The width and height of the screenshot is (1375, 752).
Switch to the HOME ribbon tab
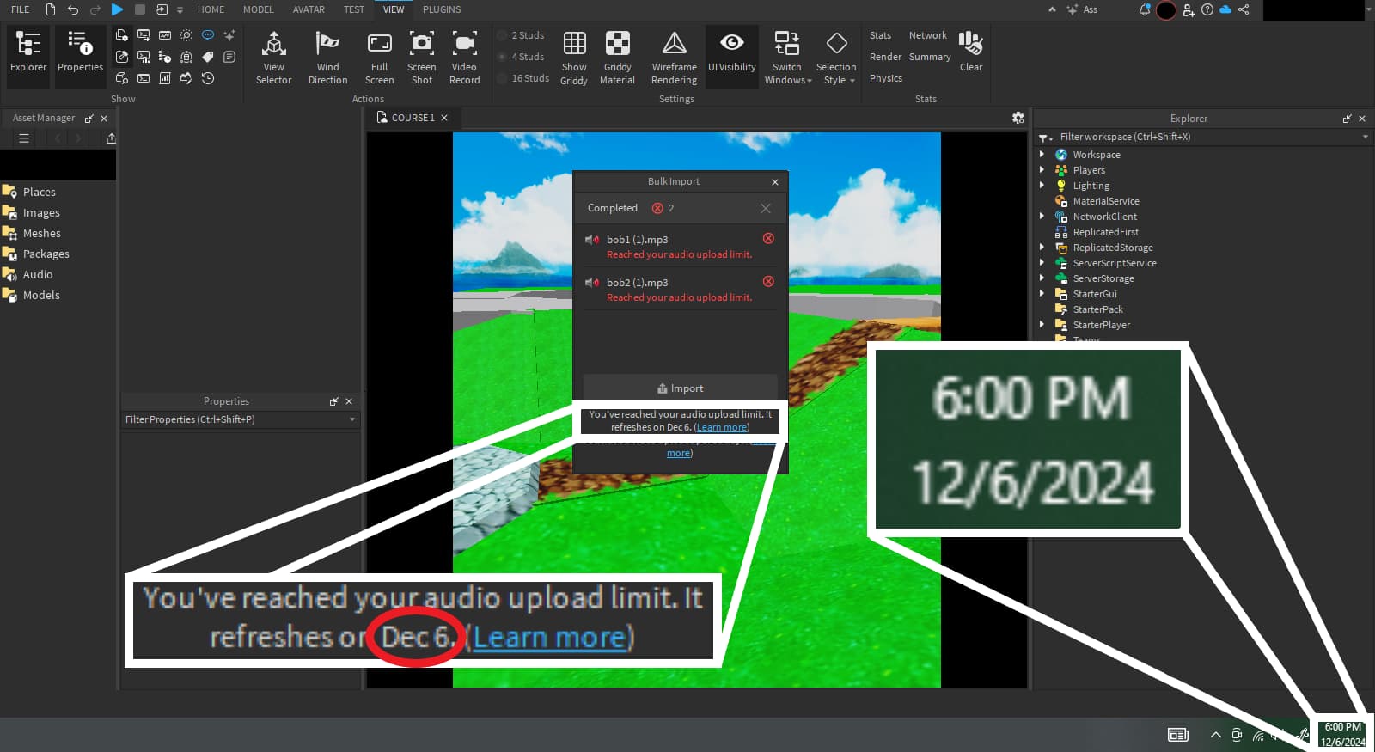[211, 9]
